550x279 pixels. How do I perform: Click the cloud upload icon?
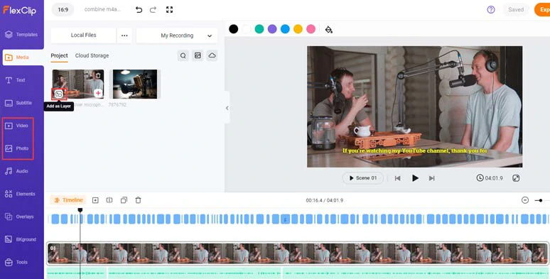tap(212, 55)
